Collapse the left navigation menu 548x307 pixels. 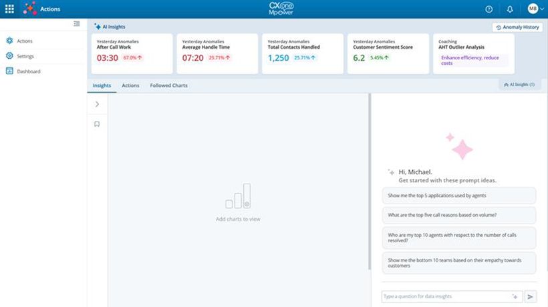tap(77, 24)
